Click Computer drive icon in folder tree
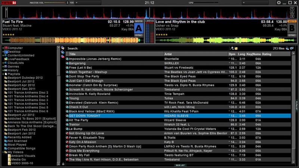299x168 pixels. click(6, 48)
